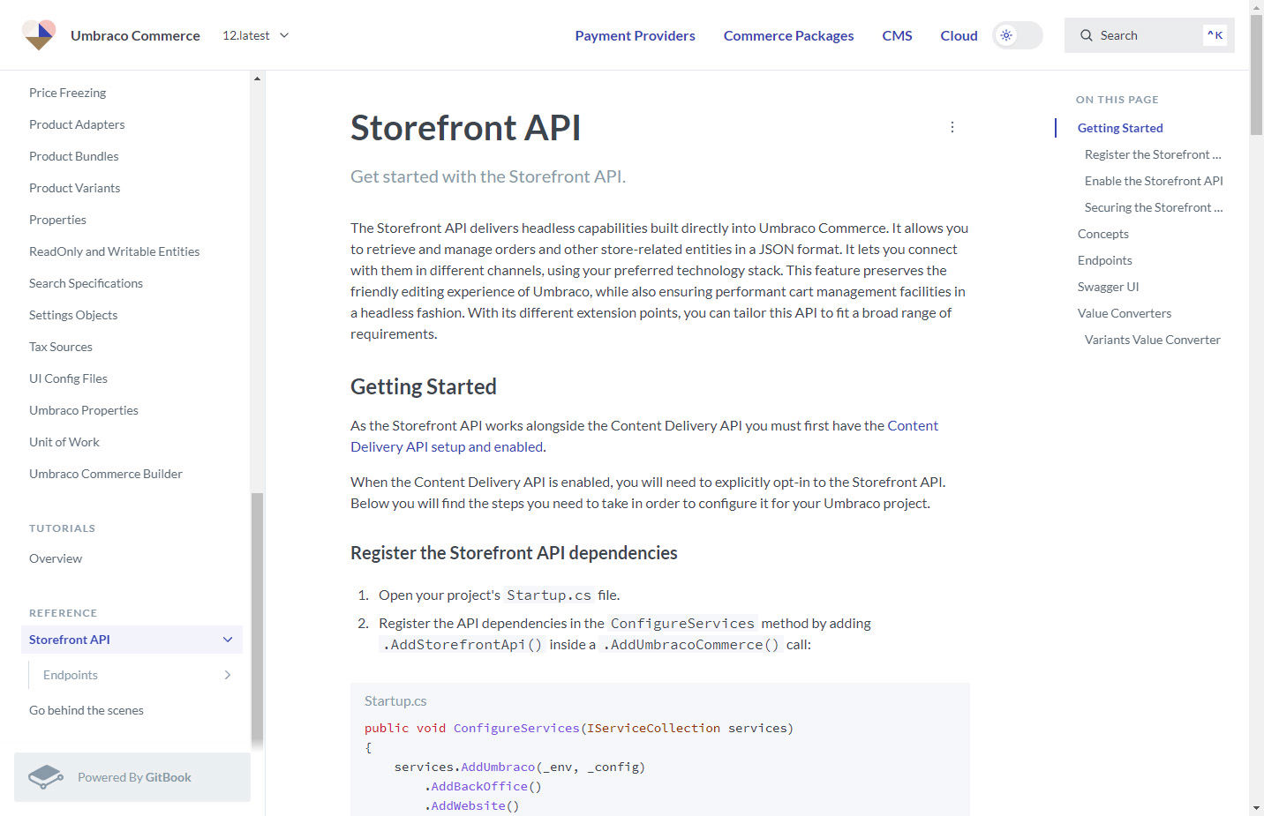This screenshot has width=1264, height=816.
Task: Click the Startup.cs code block filename
Action: point(395,701)
